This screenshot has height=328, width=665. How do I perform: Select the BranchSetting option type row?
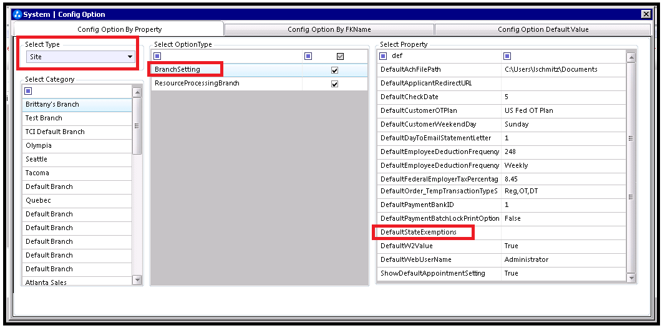pos(260,70)
